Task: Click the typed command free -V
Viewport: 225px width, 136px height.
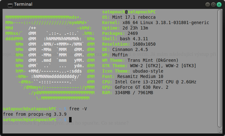Action: (78, 109)
